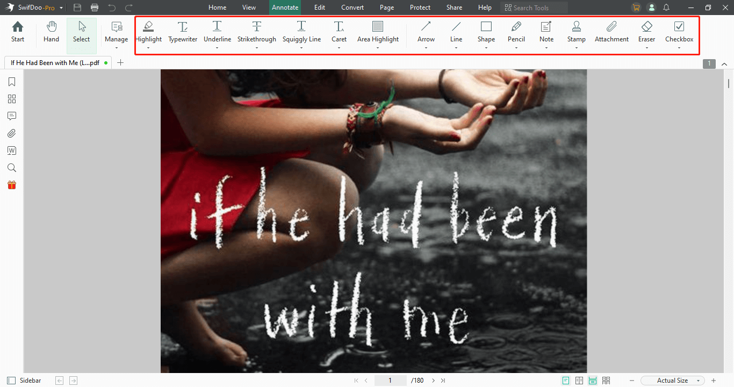Open the Home menu tab
The image size is (734, 387).
(218, 8)
